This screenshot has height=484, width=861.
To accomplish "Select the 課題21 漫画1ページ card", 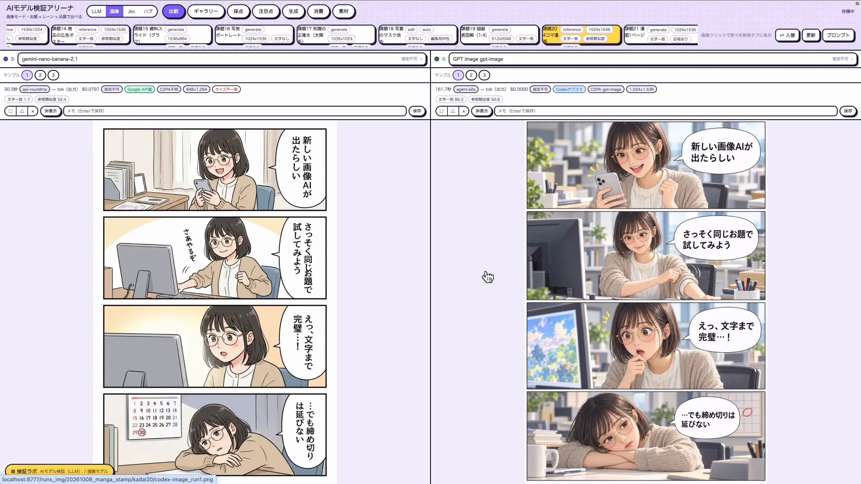I will 661,35.
